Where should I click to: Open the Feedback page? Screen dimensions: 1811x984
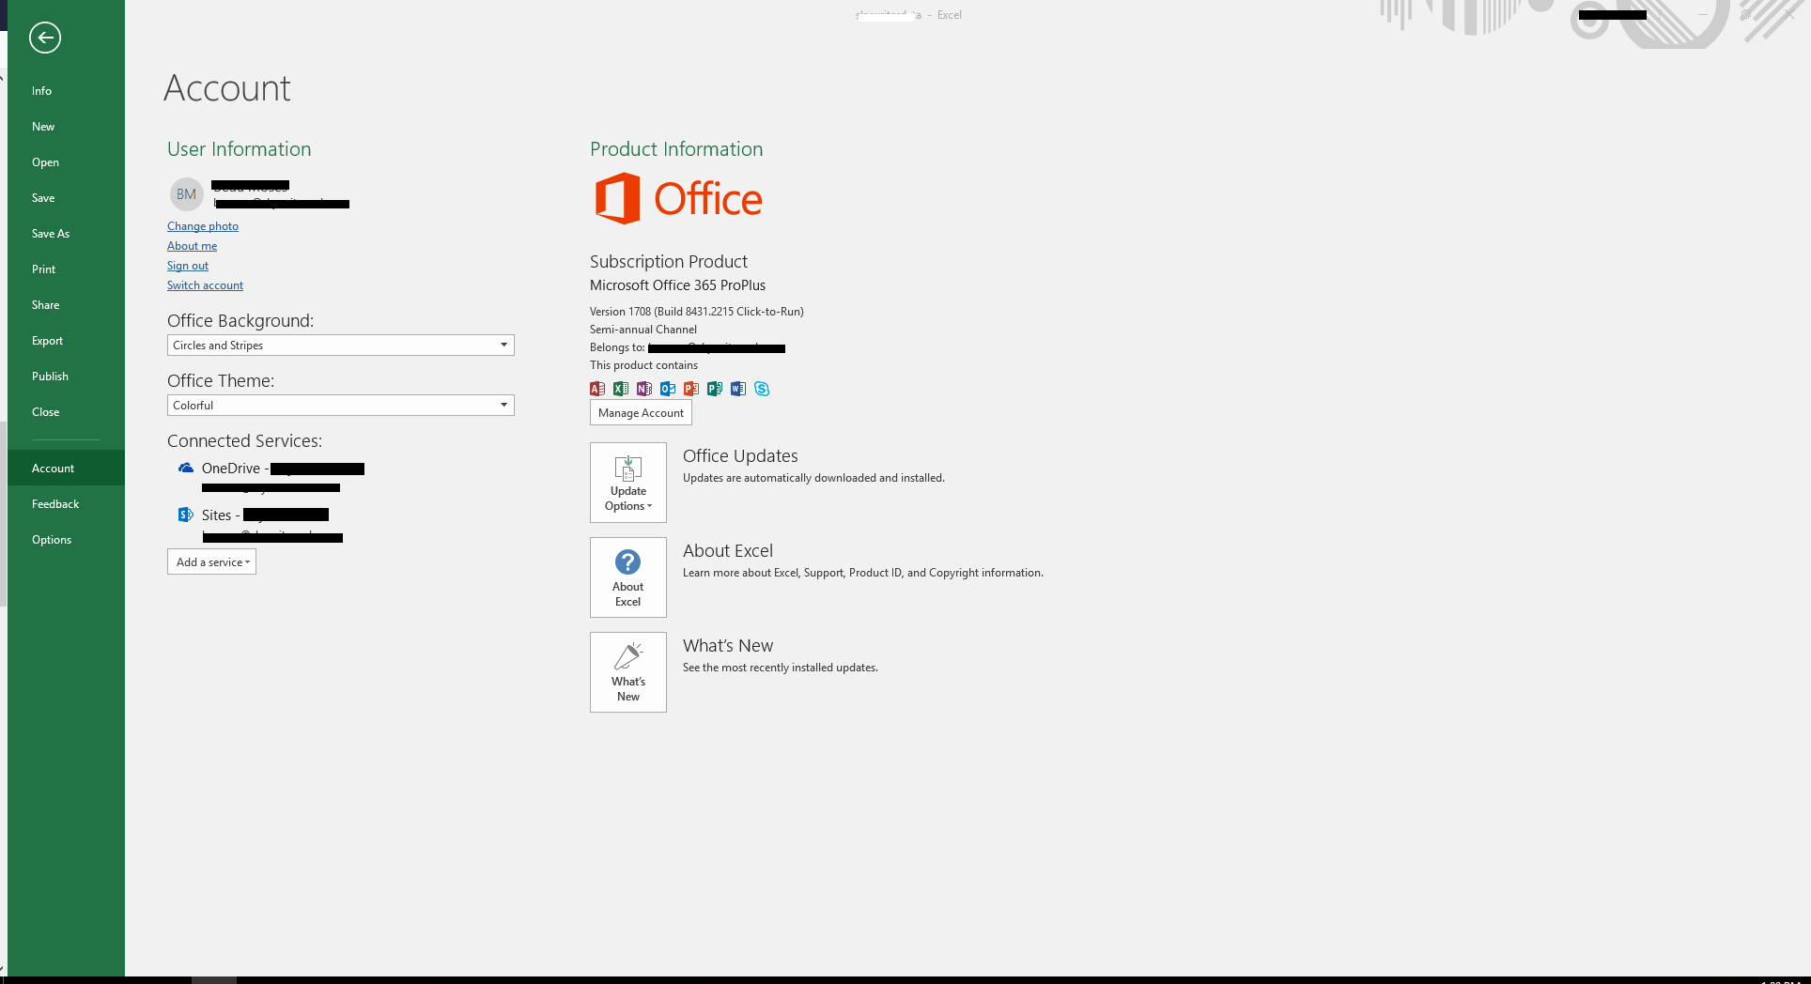[66, 504]
